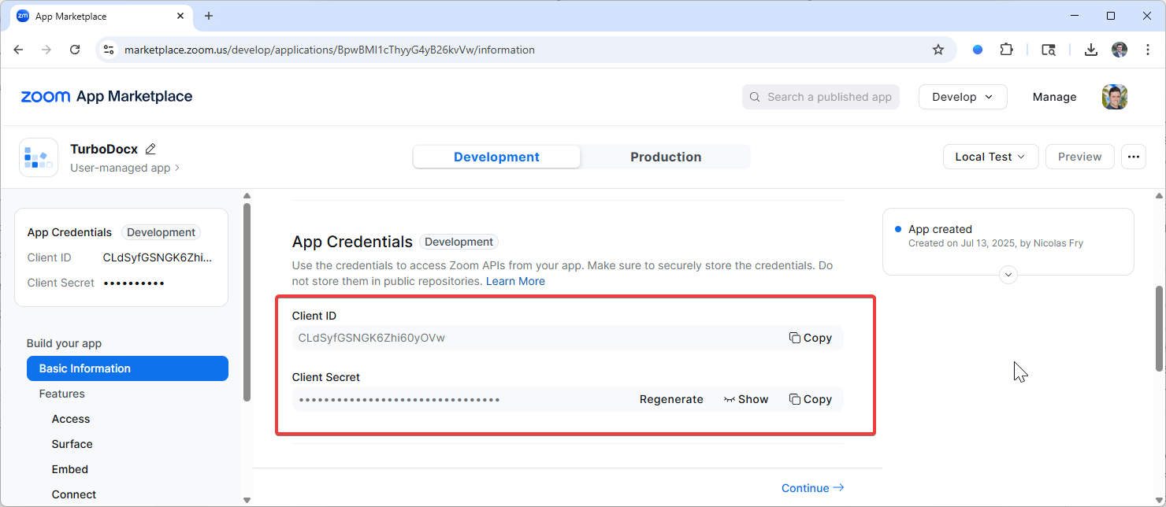Go to Access in sidebar
This screenshot has height=507, width=1166.
pyautogui.click(x=71, y=419)
